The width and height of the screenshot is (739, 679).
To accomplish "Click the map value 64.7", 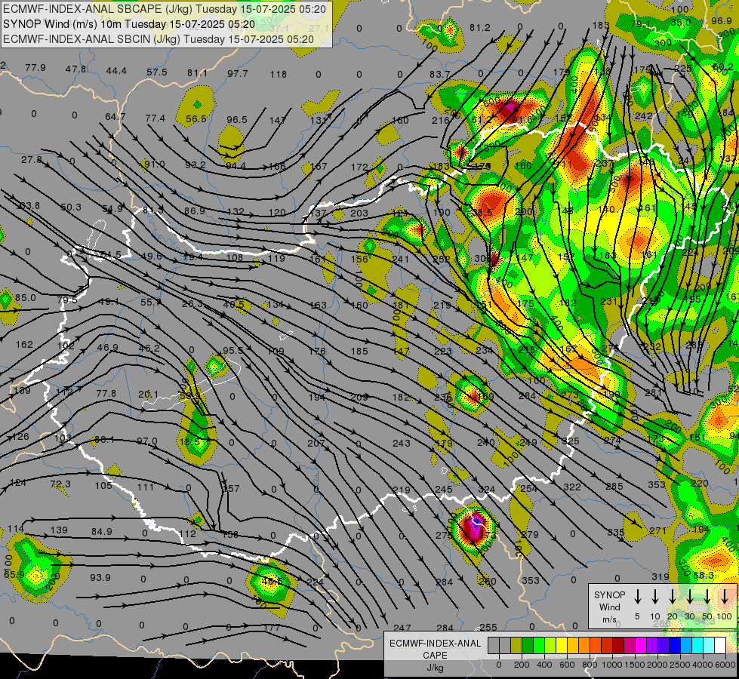I will (x=115, y=116).
